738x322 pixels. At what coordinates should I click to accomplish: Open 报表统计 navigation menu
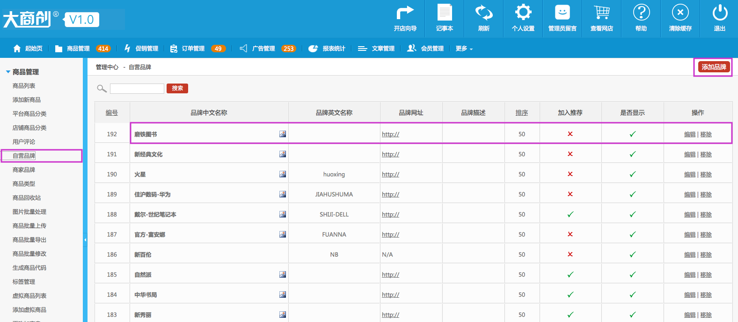327,49
